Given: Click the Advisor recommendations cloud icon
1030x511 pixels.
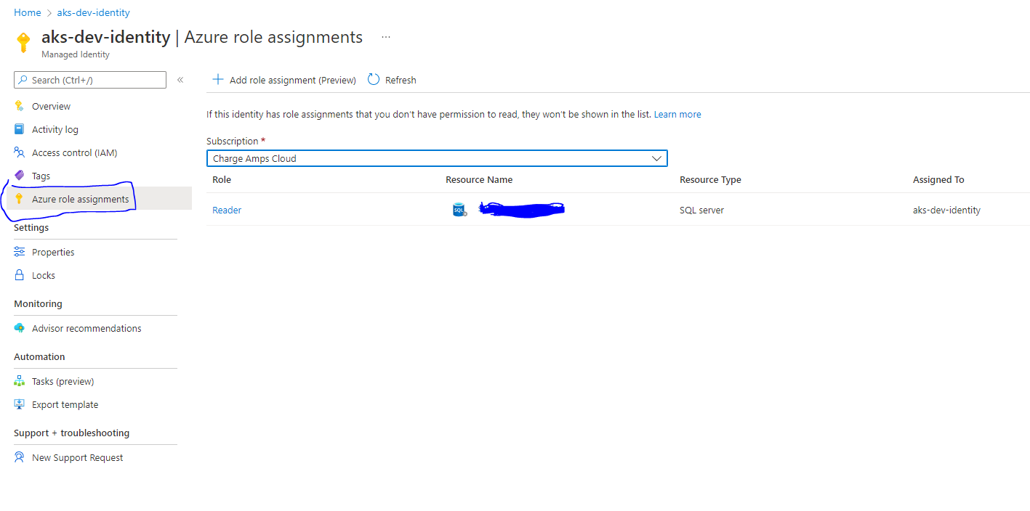Looking at the screenshot, I should (20, 328).
